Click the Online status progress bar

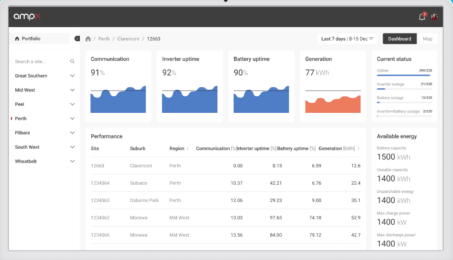point(404,74)
